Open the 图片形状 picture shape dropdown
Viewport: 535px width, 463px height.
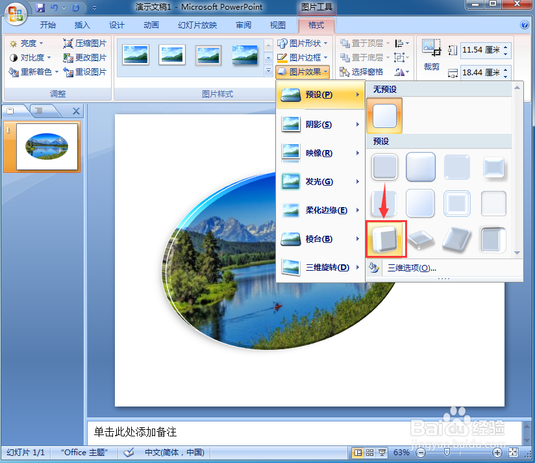point(303,44)
